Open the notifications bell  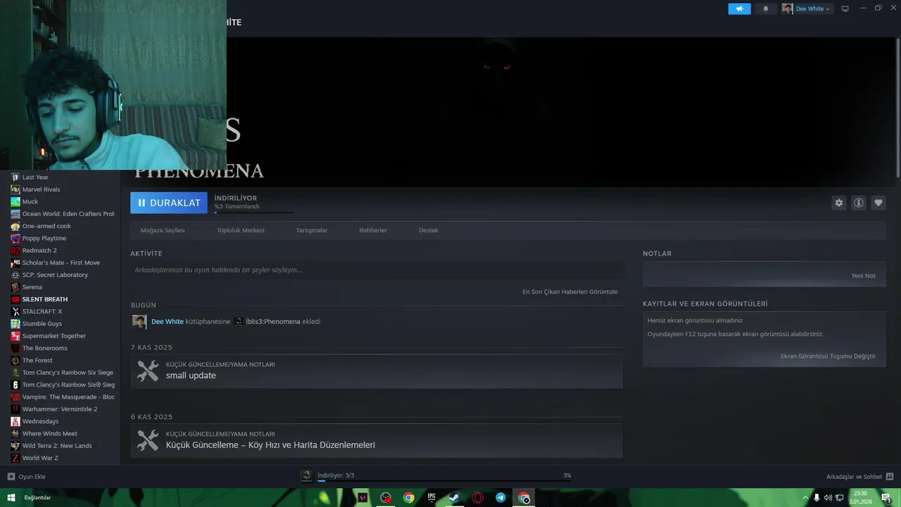pyautogui.click(x=766, y=8)
